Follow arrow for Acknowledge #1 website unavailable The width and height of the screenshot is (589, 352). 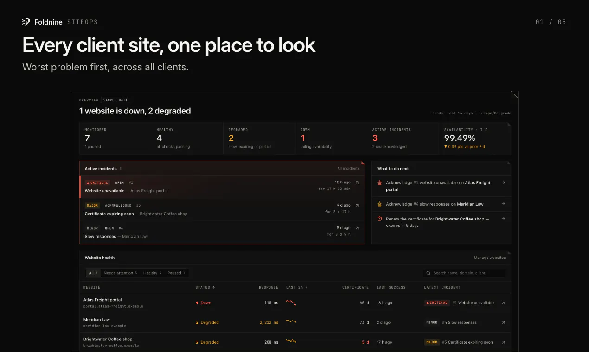(x=504, y=182)
